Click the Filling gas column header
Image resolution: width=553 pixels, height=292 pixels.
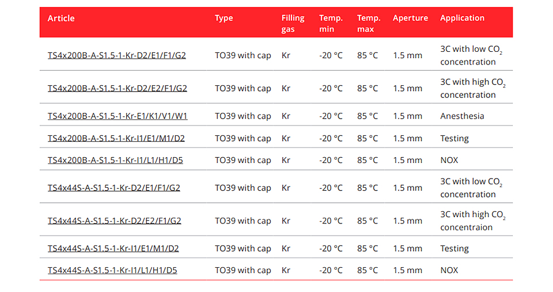click(293, 23)
